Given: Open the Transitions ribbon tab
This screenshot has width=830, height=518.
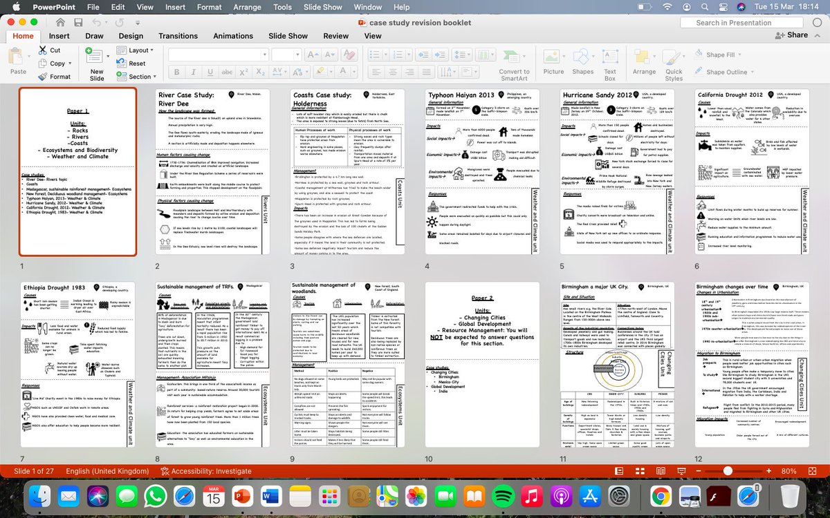Looking at the screenshot, I should point(178,36).
